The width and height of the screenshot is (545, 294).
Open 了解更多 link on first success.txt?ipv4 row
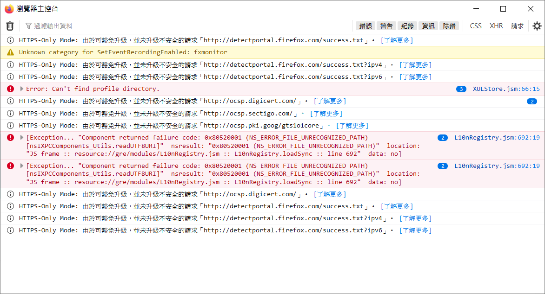point(415,65)
